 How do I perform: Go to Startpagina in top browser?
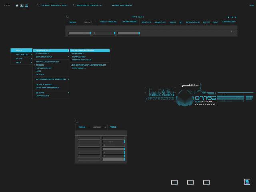pyautogui.click(x=130, y=22)
